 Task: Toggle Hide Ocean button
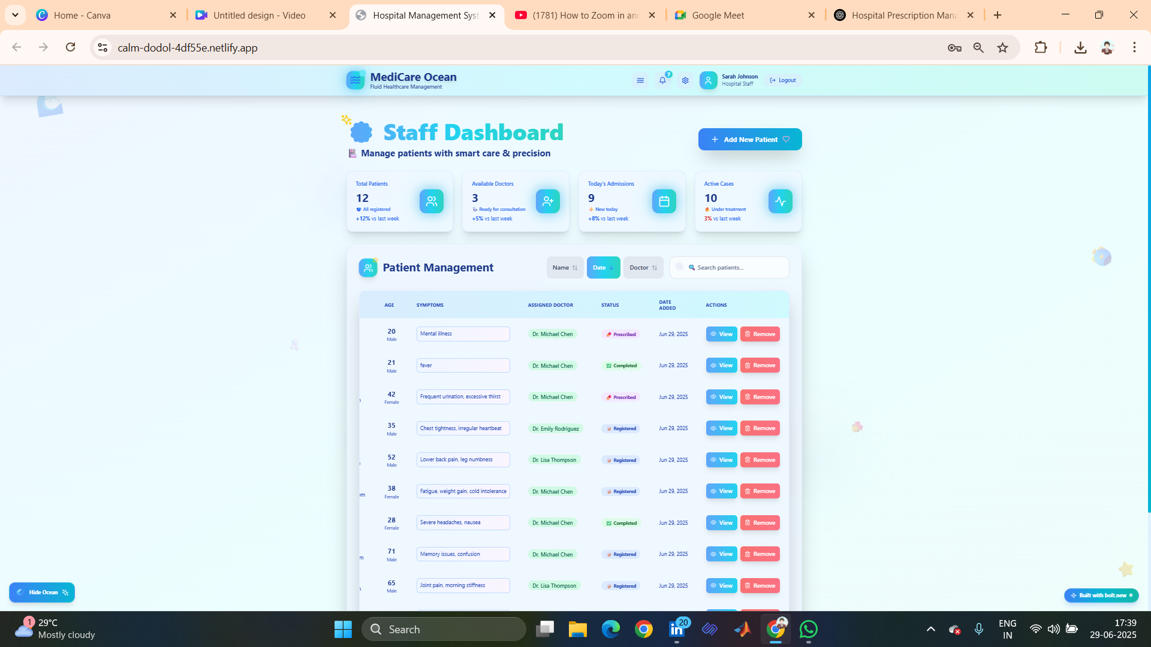[x=42, y=592]
